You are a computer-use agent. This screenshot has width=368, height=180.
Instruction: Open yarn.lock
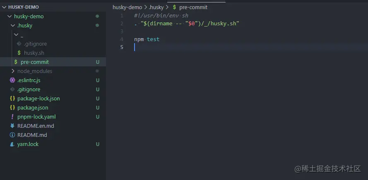click(28, 144)
